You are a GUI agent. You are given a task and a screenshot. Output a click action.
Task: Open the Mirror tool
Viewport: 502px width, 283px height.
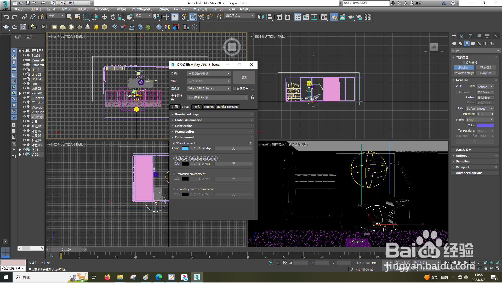pos(260,17)
